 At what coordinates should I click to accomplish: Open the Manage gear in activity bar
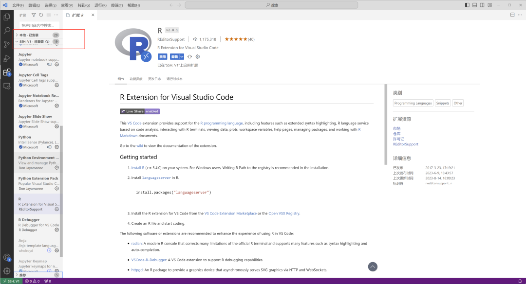(x=7, y=271)
